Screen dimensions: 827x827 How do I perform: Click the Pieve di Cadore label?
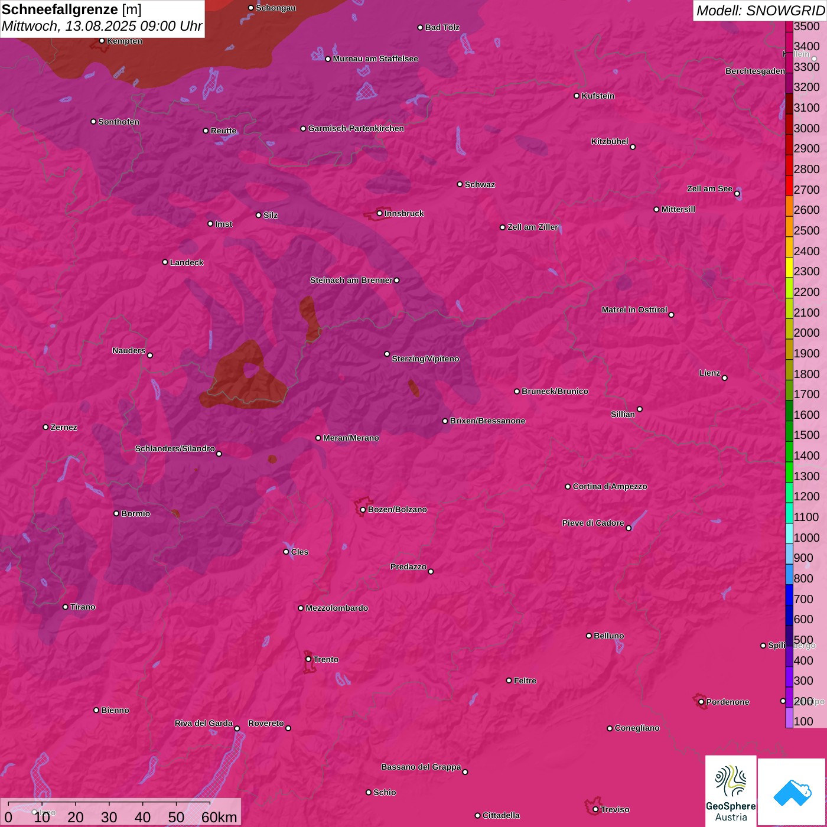coord(593,523)
